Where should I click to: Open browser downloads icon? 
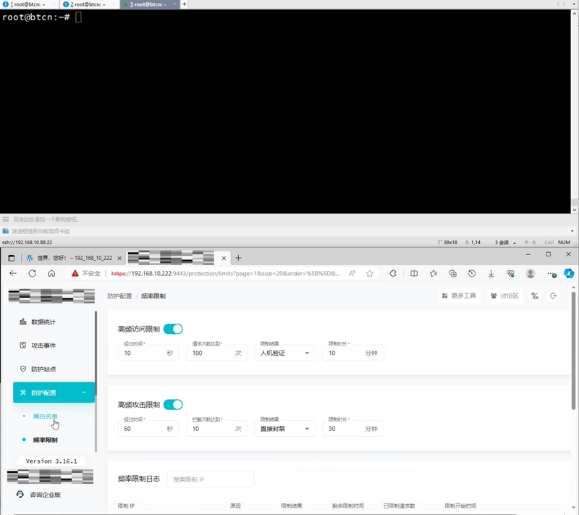491,273
